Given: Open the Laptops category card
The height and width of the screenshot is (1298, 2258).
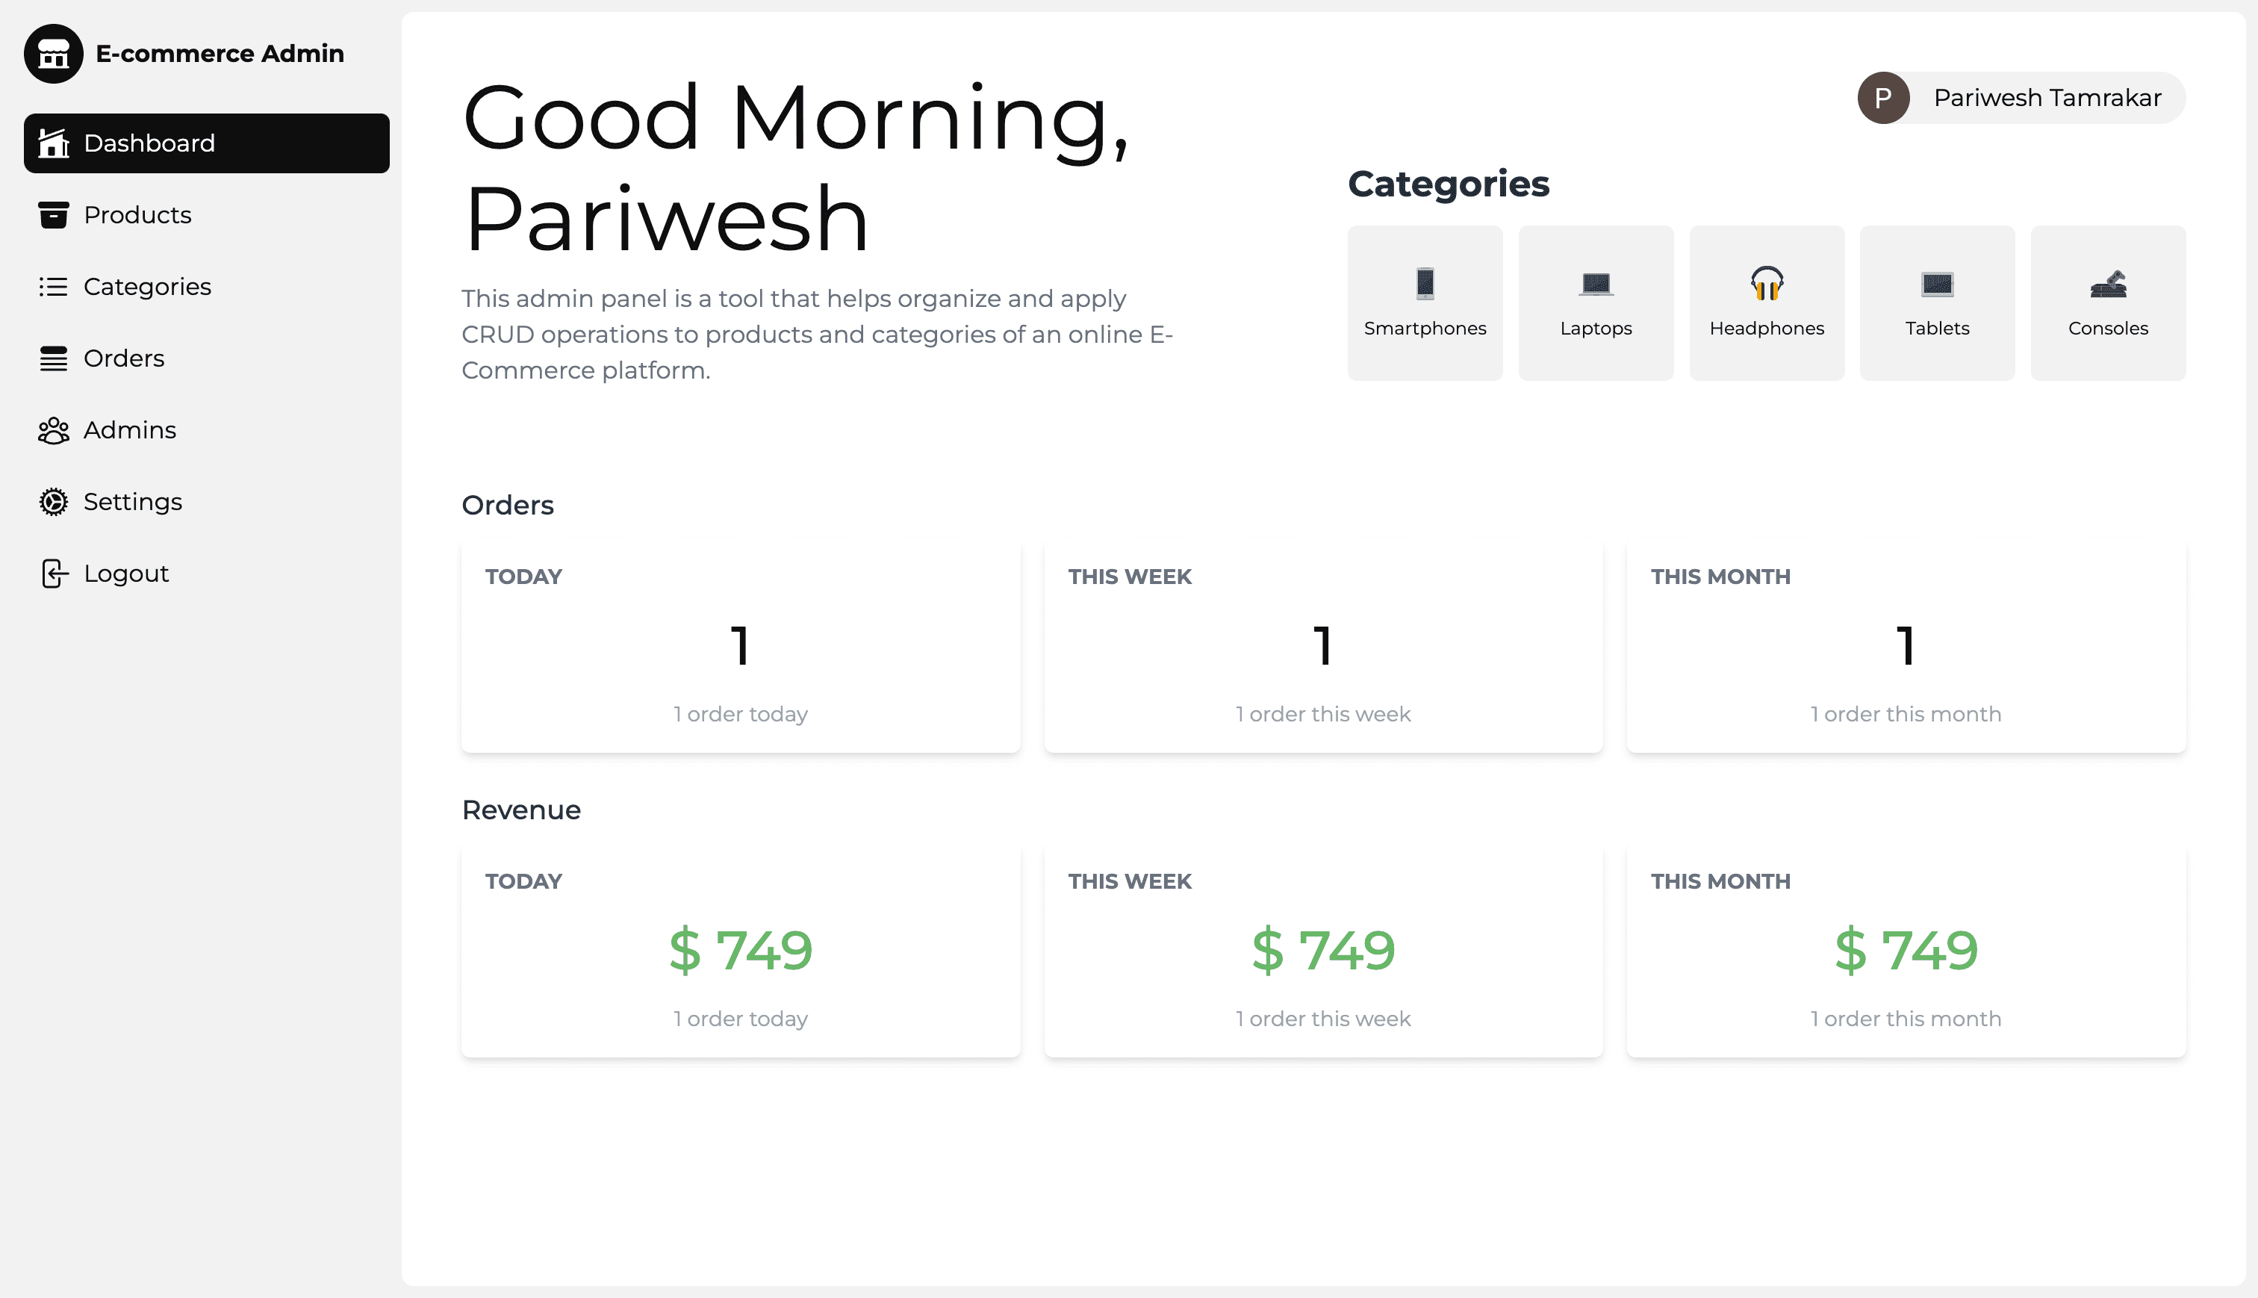Looking at the screenshot, I should coord(1596,303).
